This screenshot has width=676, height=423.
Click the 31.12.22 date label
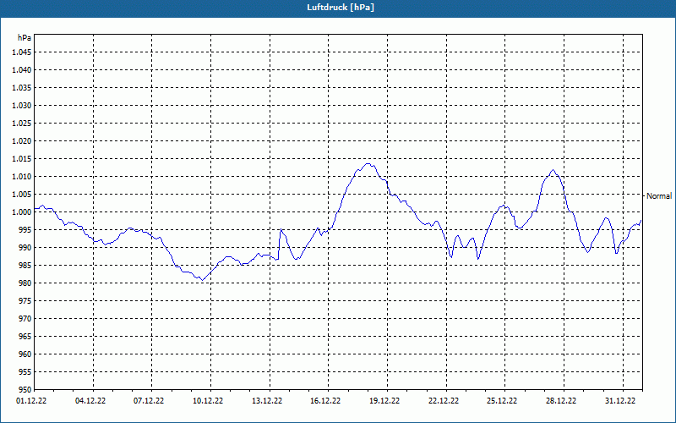[620, 400]
